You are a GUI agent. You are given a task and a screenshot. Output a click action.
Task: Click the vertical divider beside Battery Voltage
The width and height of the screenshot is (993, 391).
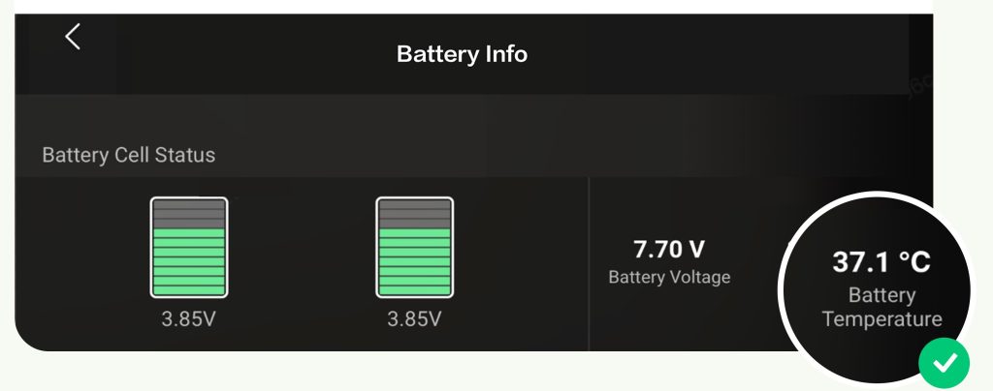click(589, 261)
